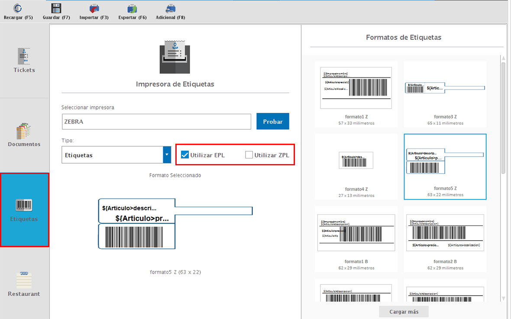Click the '65 x 11 milímetros' size text
The image size is (511, 319).
pyautogui.click(x=445, y=123)
